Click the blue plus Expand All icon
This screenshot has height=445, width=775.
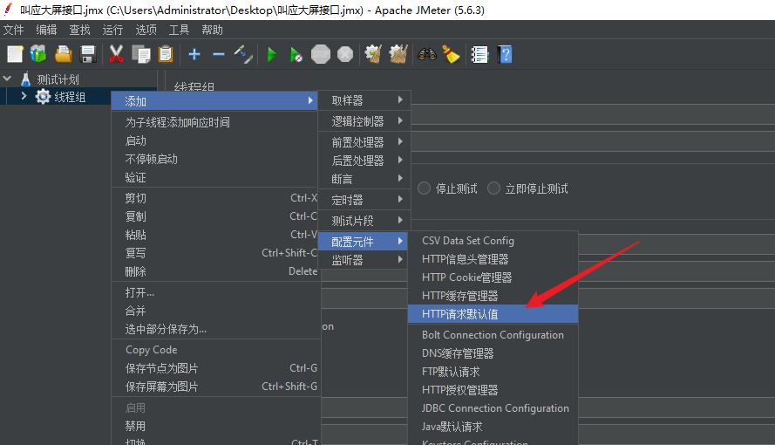point(194,54)
